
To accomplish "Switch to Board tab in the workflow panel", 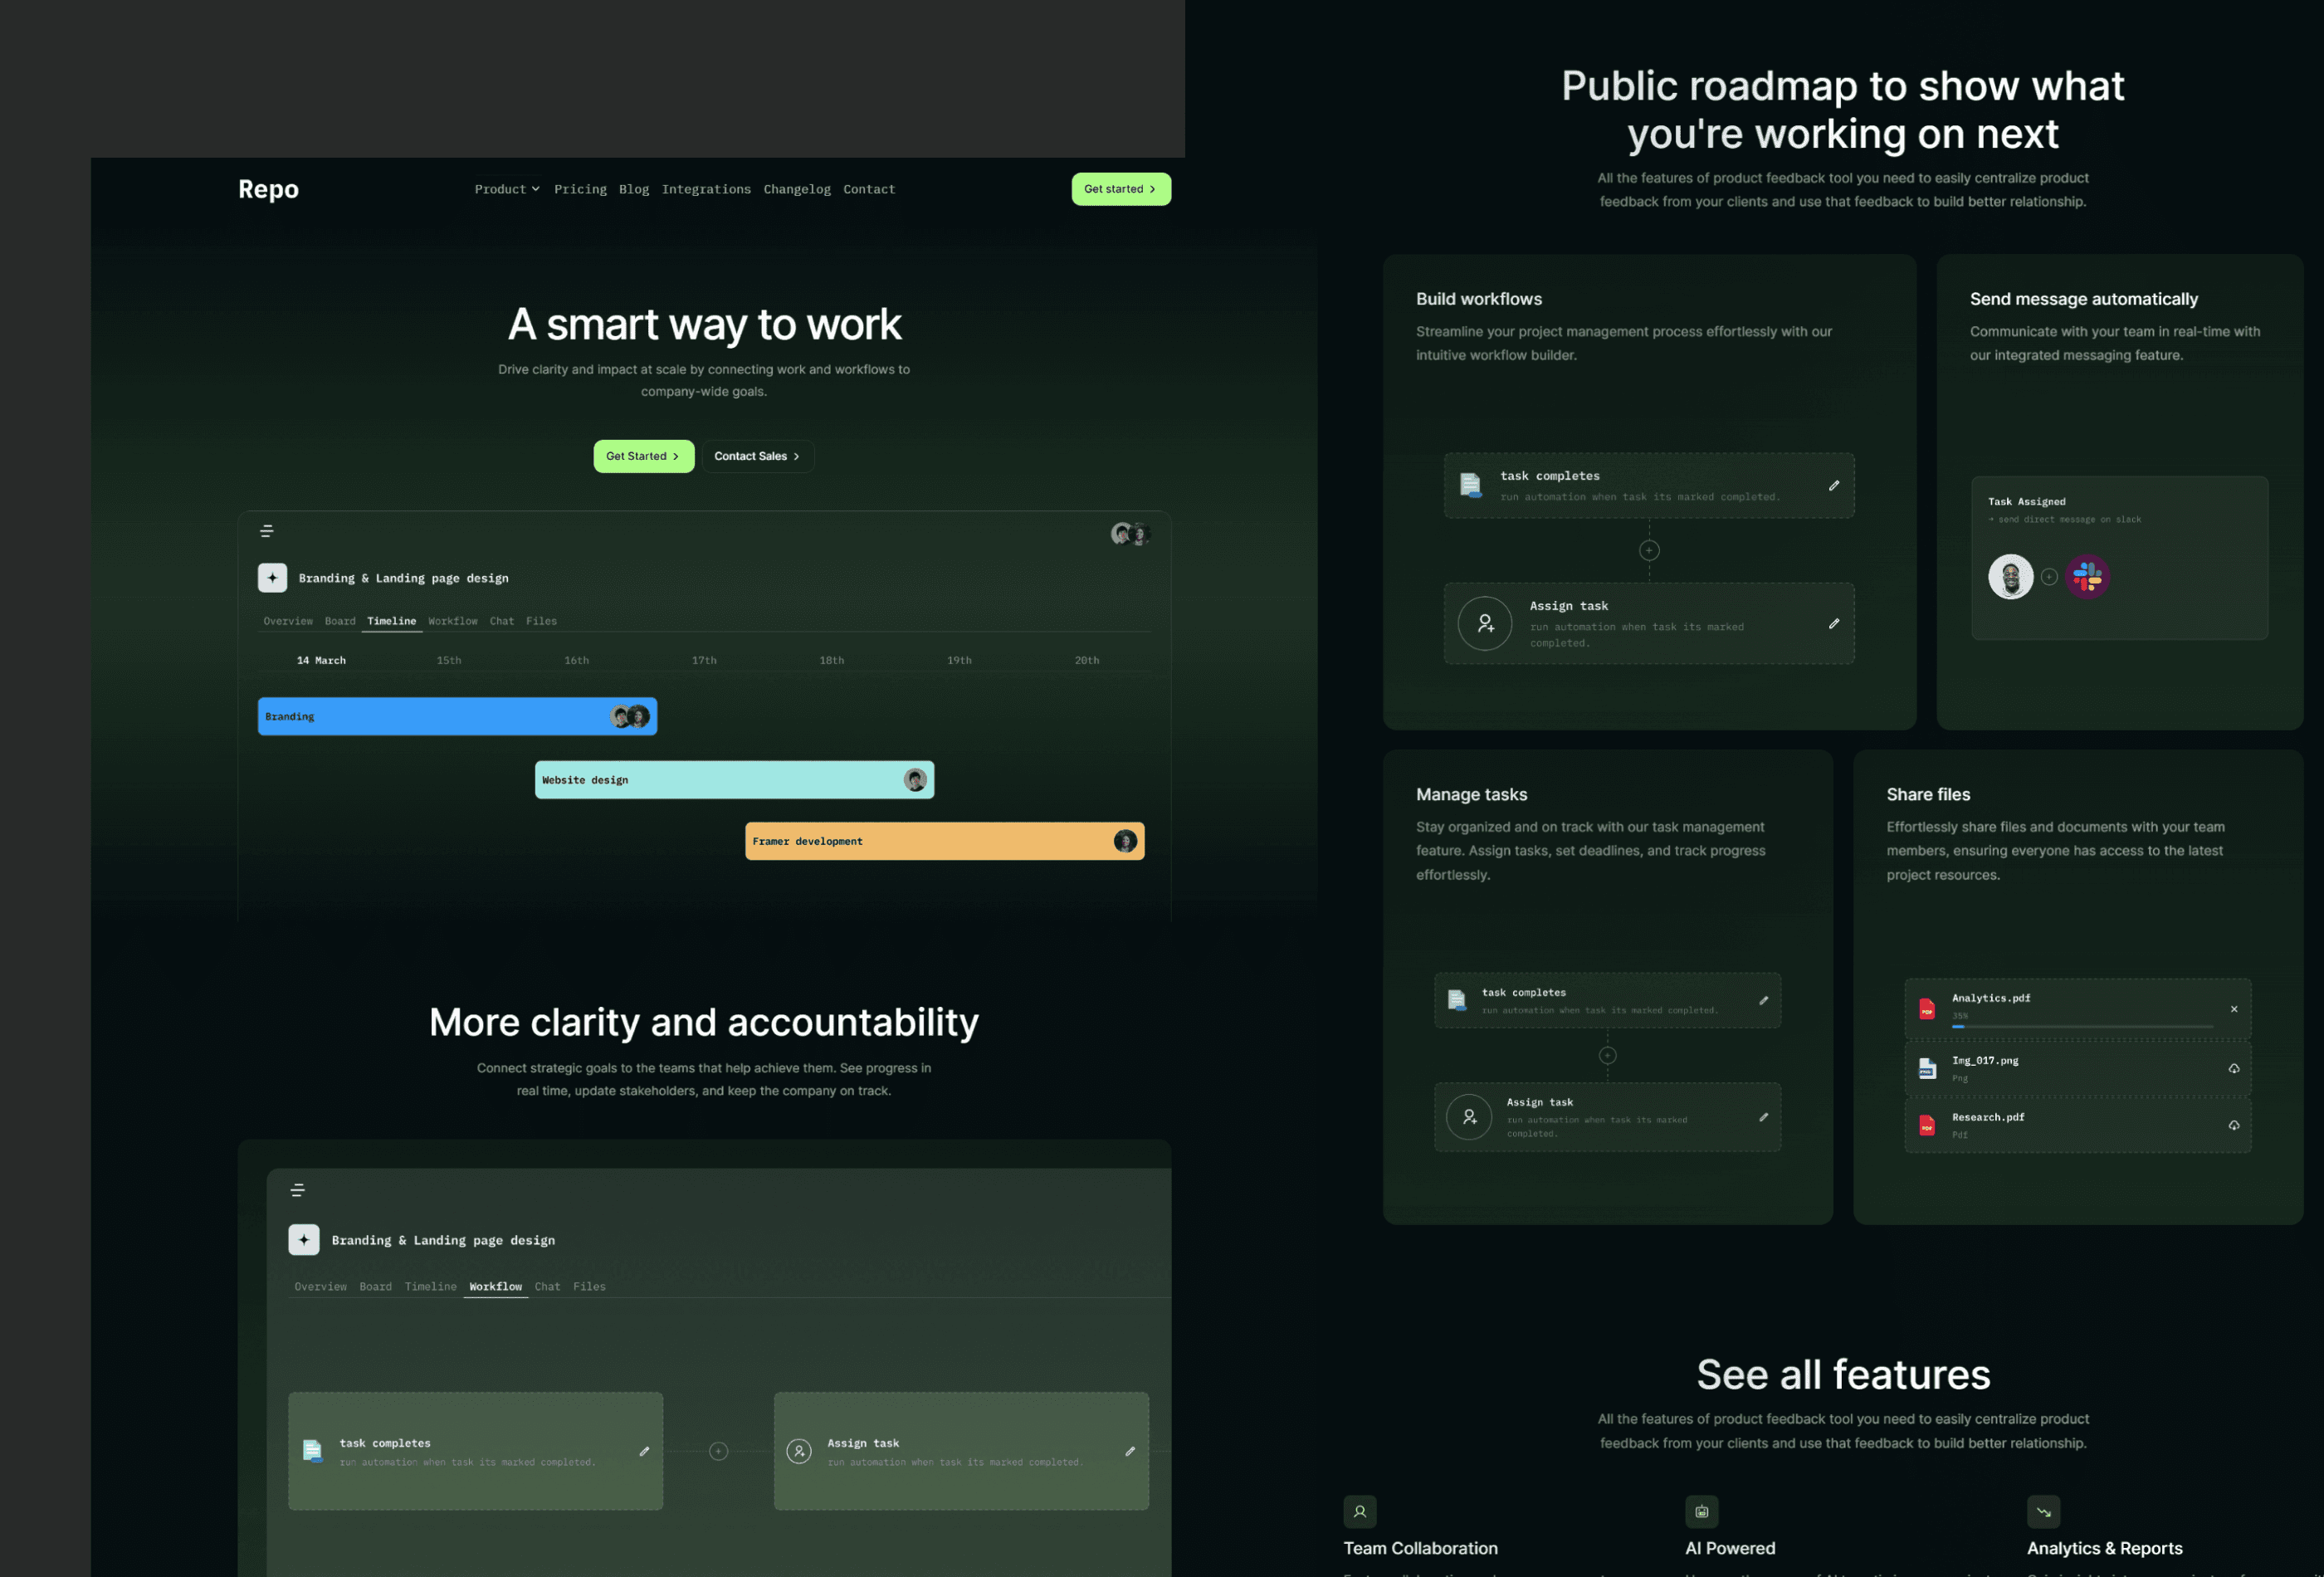I will tap(376, 1287).
